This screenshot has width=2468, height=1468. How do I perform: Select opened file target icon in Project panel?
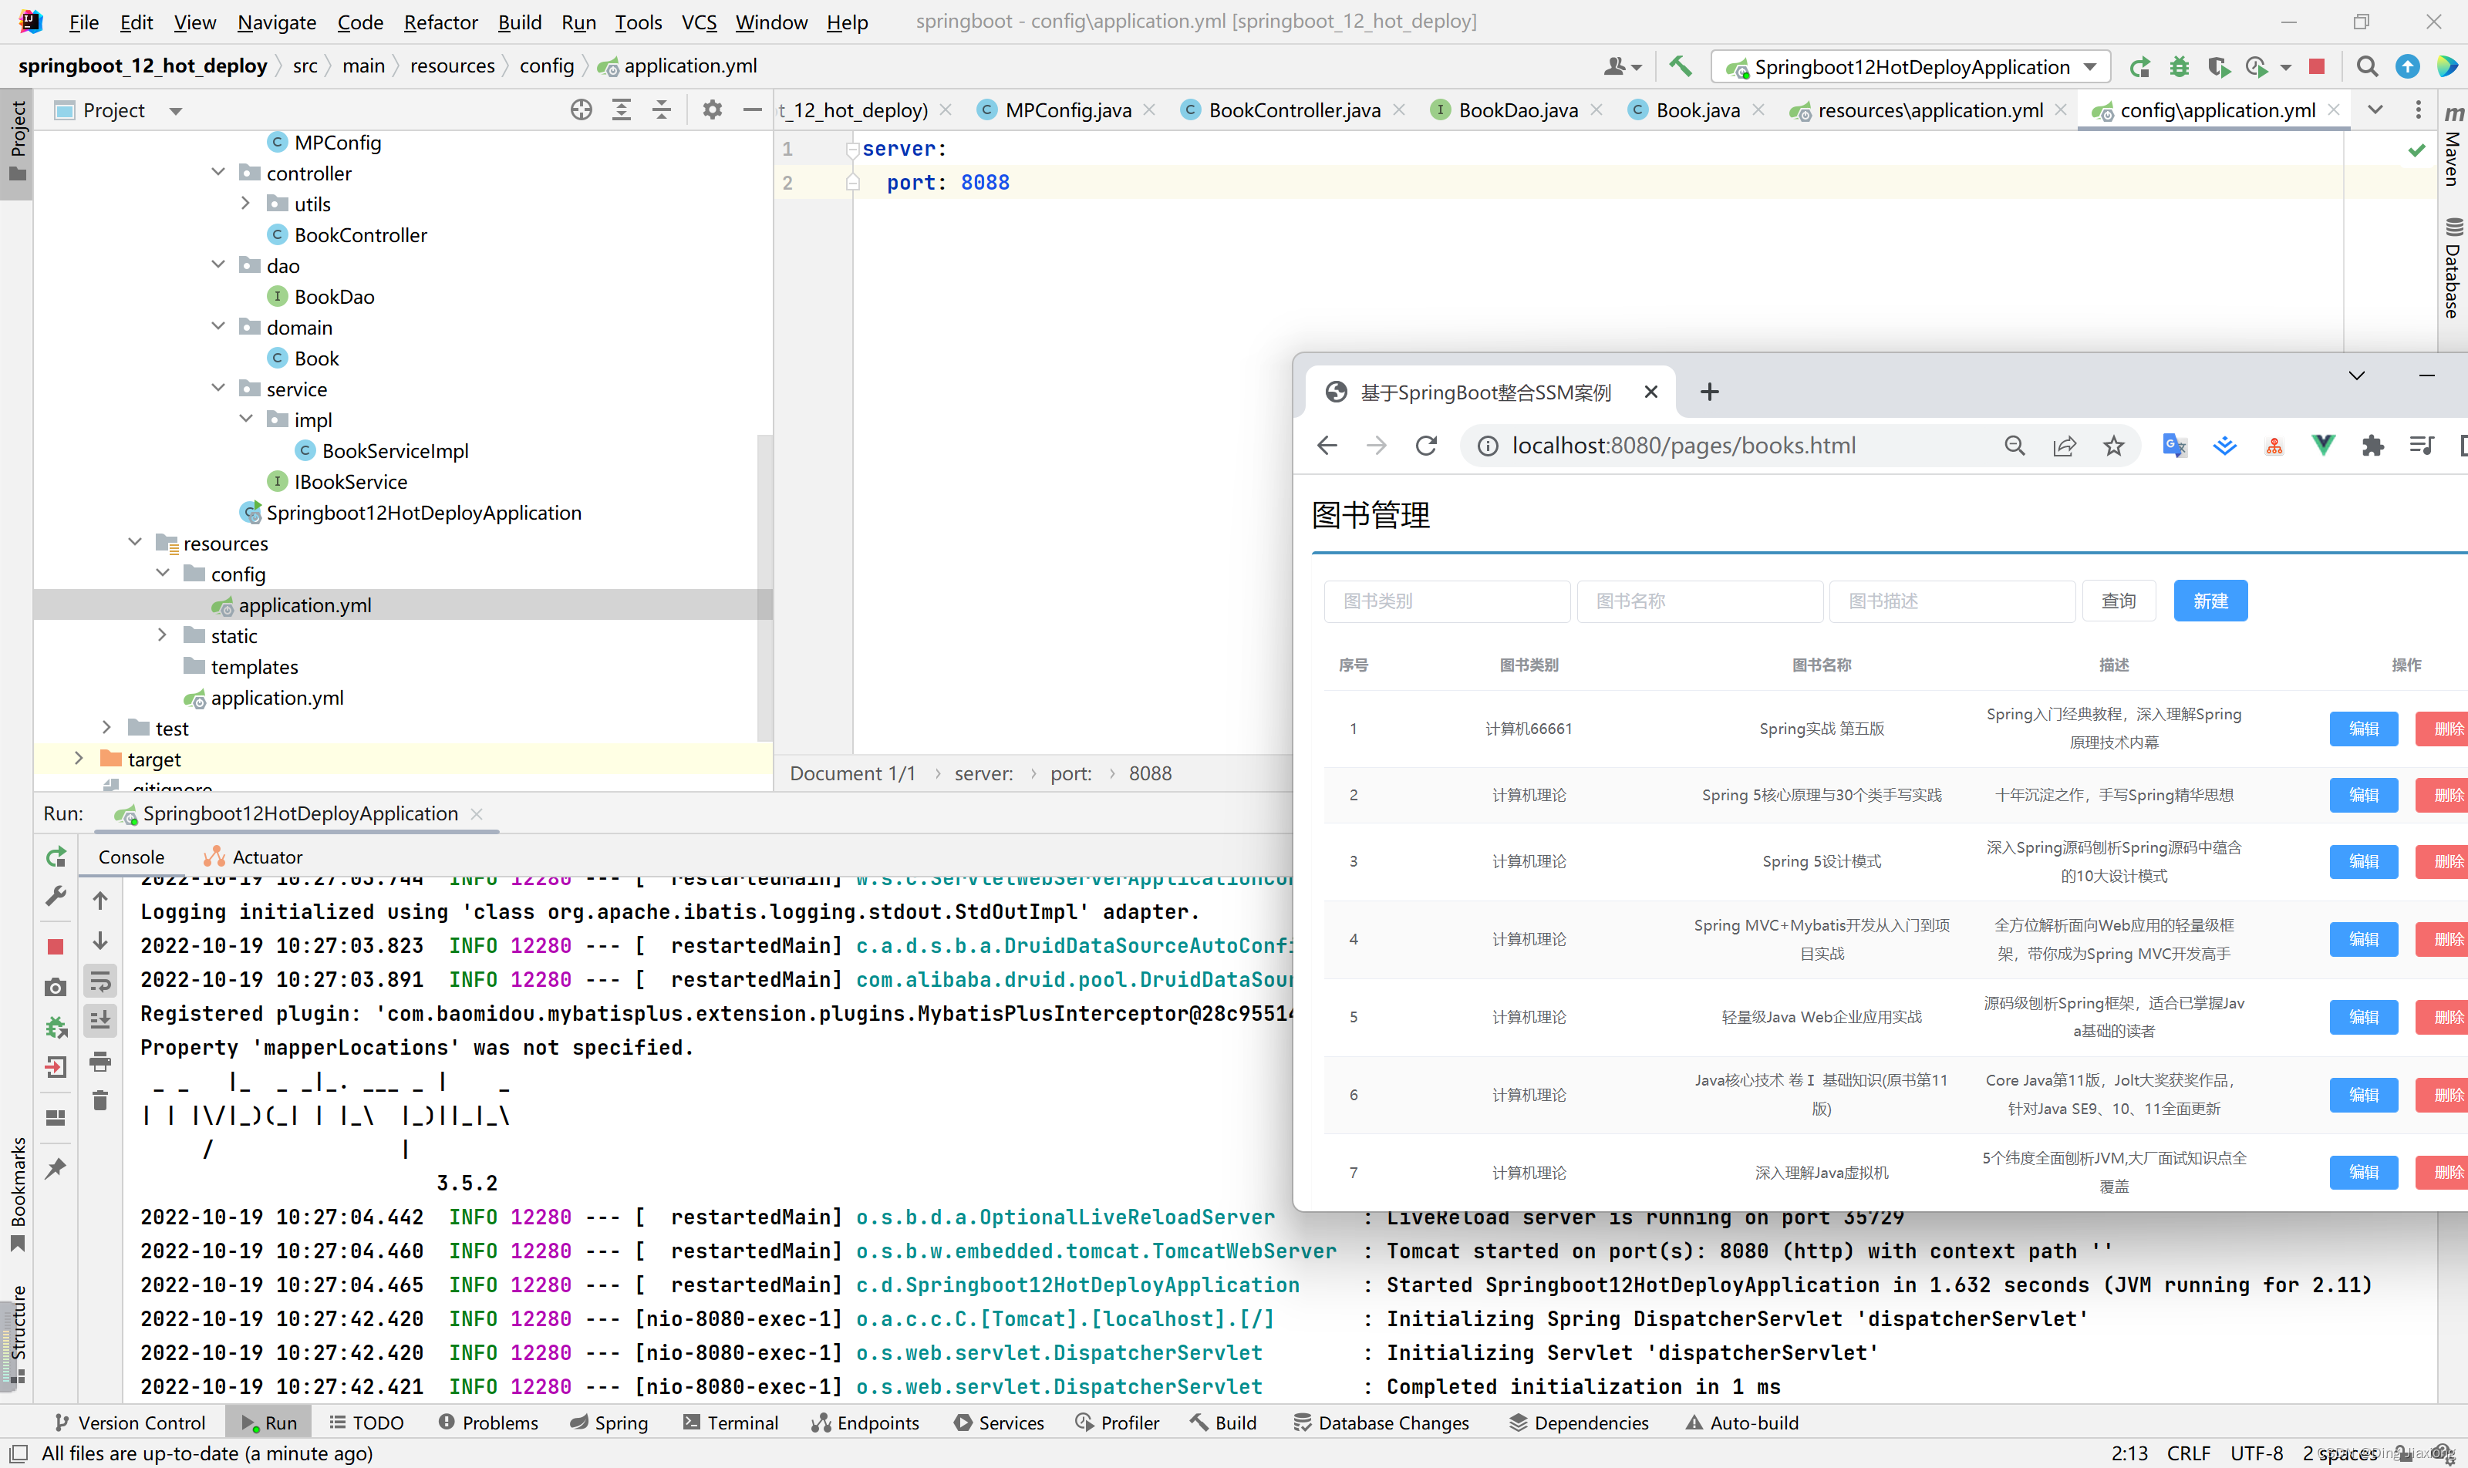point(581,109)
